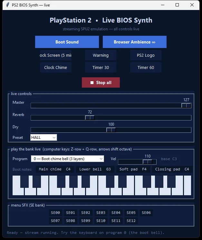Play the SE04 menu sound effect
The height and width of the screenshot is (240, 202).
pyautogui.click(x=116, y=213)
